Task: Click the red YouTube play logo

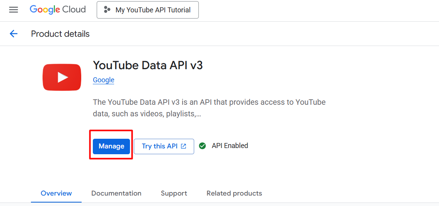Action: click(x=62, y=77)
